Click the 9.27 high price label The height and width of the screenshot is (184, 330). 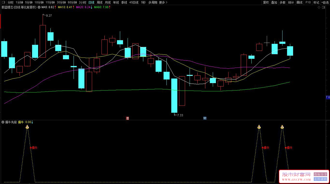pos(49,16)
